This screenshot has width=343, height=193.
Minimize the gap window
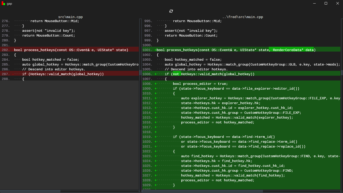tap(314, 3)
